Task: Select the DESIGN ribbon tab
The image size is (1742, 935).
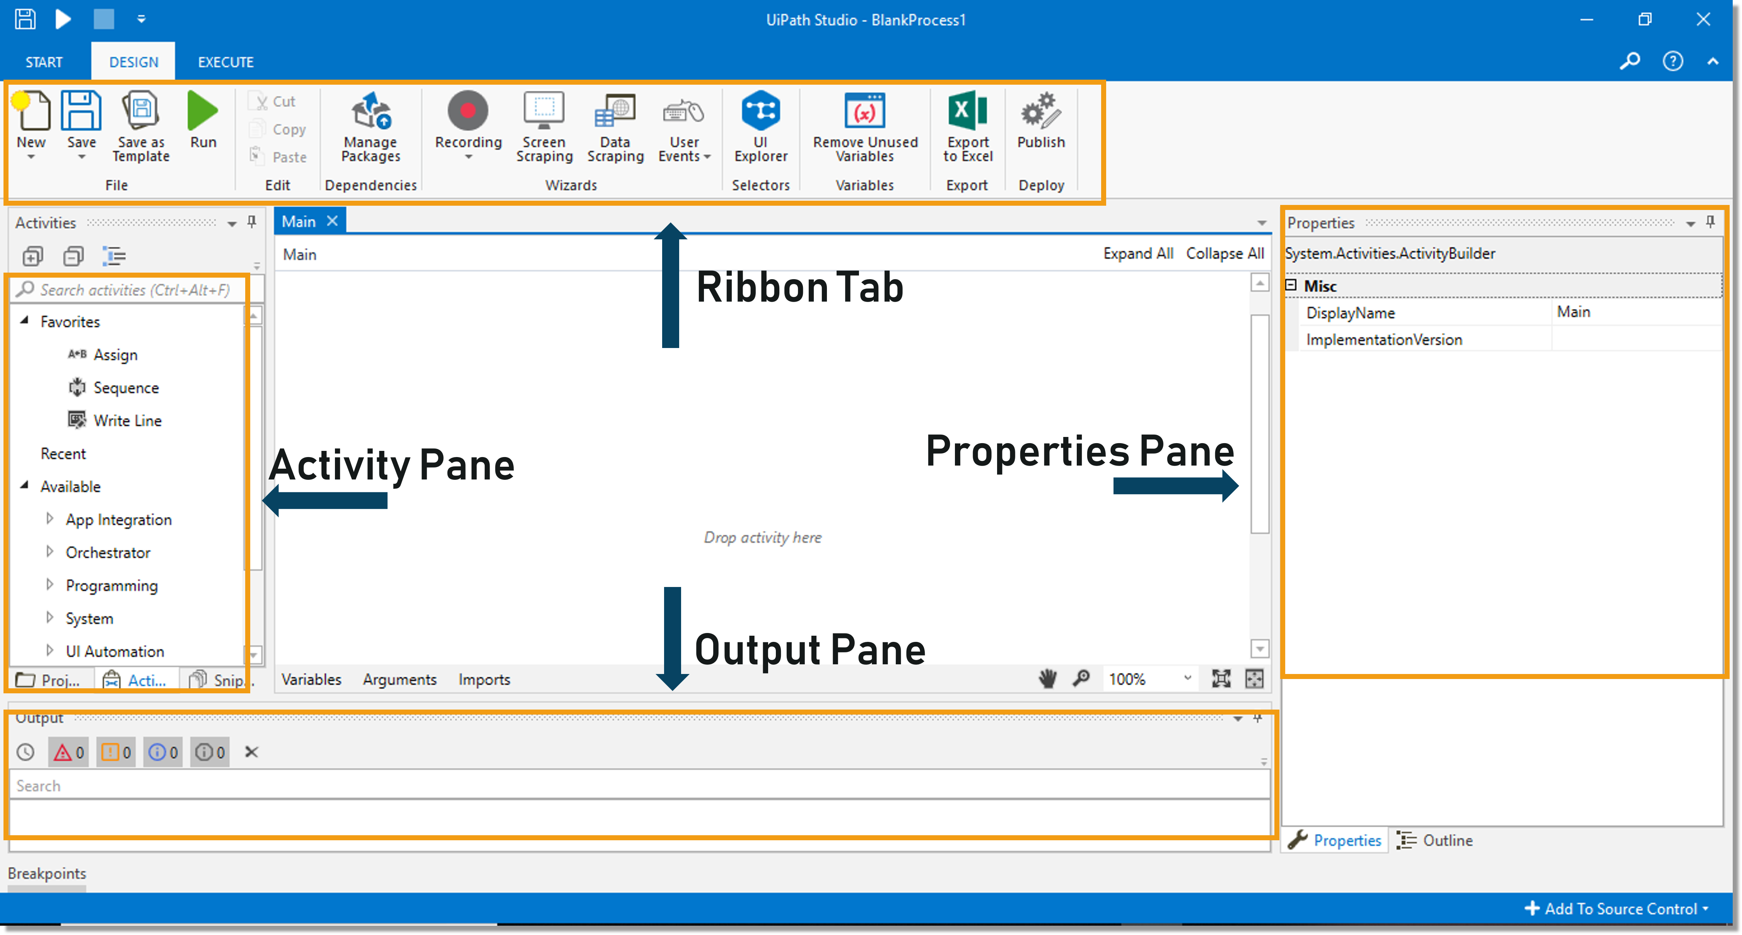Action: [134, 62]
